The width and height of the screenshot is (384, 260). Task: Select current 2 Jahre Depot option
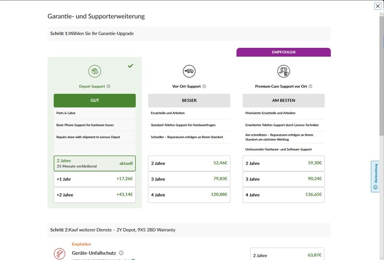(95, 163)
